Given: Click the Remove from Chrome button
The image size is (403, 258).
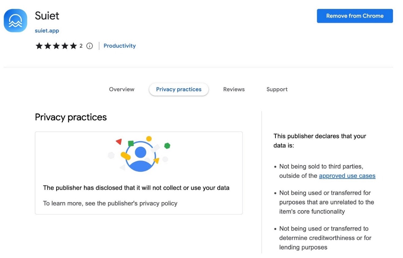Looking at the screenshot, I should 355,16.
